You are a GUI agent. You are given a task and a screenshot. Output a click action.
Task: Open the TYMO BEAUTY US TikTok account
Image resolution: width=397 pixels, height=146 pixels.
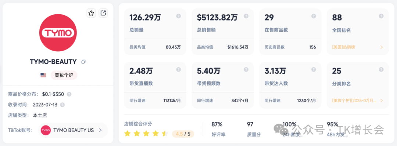(x=73, y=130)
